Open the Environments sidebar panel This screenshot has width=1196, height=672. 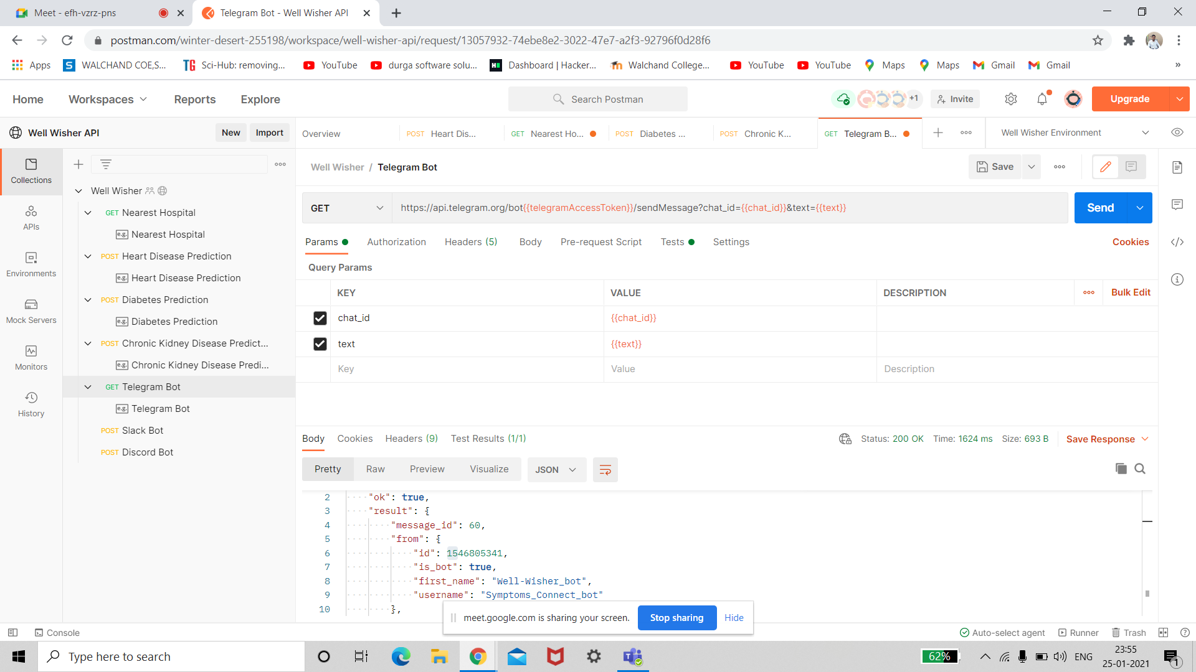point(31,264)
